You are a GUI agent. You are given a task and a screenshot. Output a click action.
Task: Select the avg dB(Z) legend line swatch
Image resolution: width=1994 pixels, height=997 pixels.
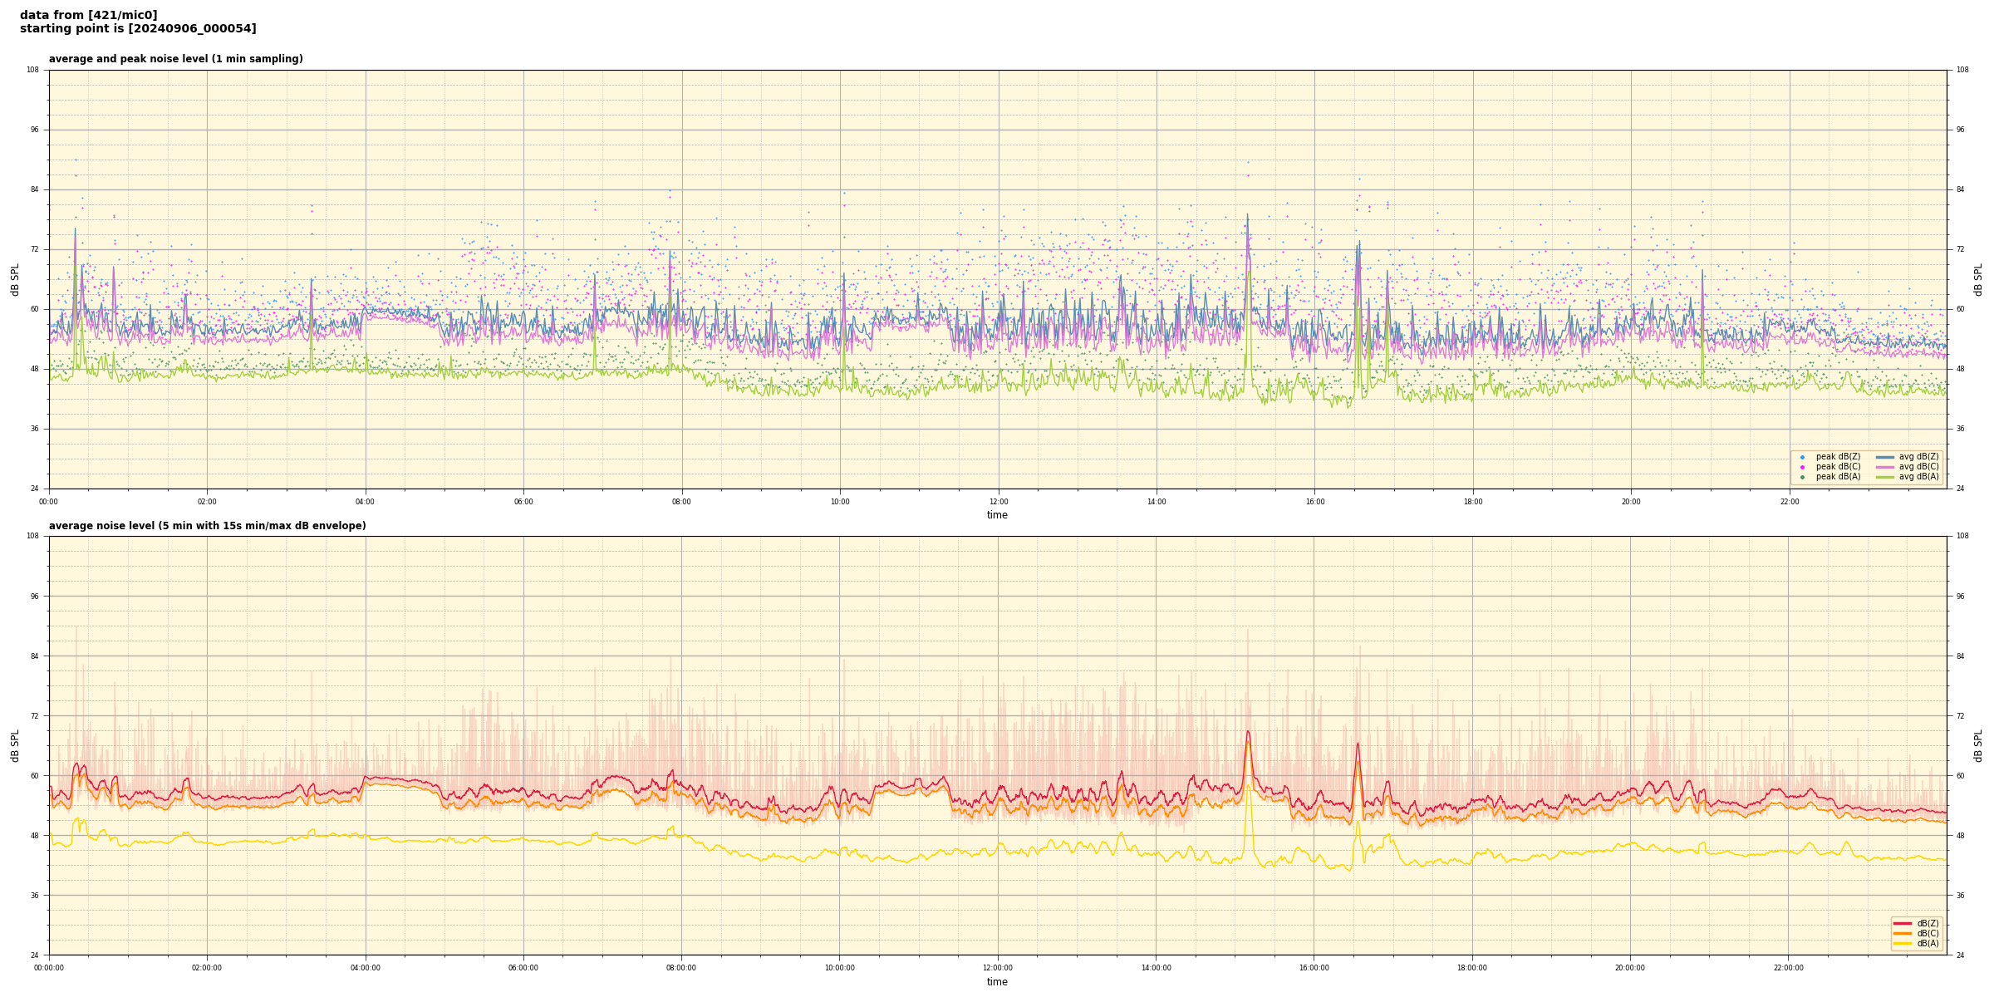(x=1885, y=457)
